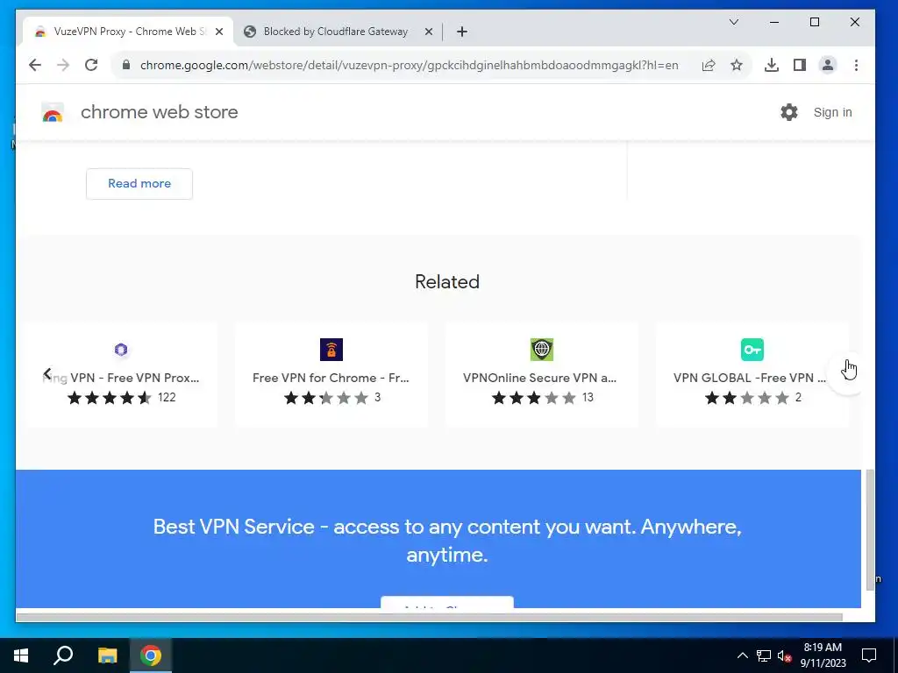Screen dimensions: 898x673
Task: Show next related extensions with right arrow
Action: (x=846, y=372)
